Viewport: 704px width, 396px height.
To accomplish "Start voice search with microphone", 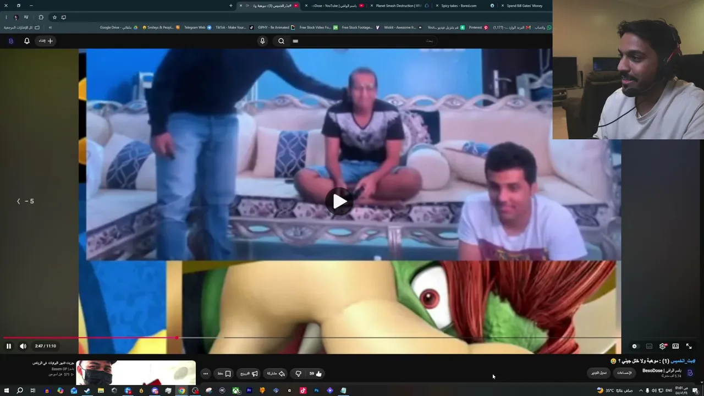I will click(x=262, y=41).
